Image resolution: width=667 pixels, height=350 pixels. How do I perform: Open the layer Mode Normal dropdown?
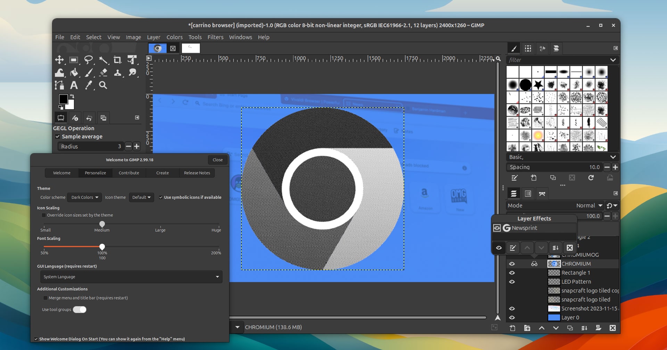click(x=590, y=206)
